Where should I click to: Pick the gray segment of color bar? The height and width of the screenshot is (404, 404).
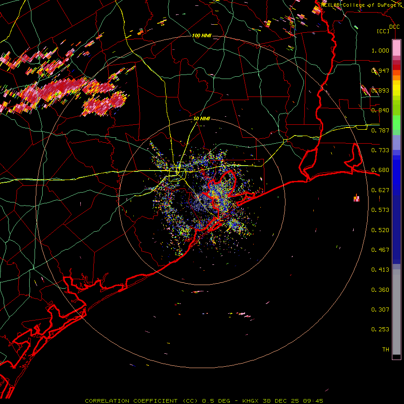pos(396,312)
